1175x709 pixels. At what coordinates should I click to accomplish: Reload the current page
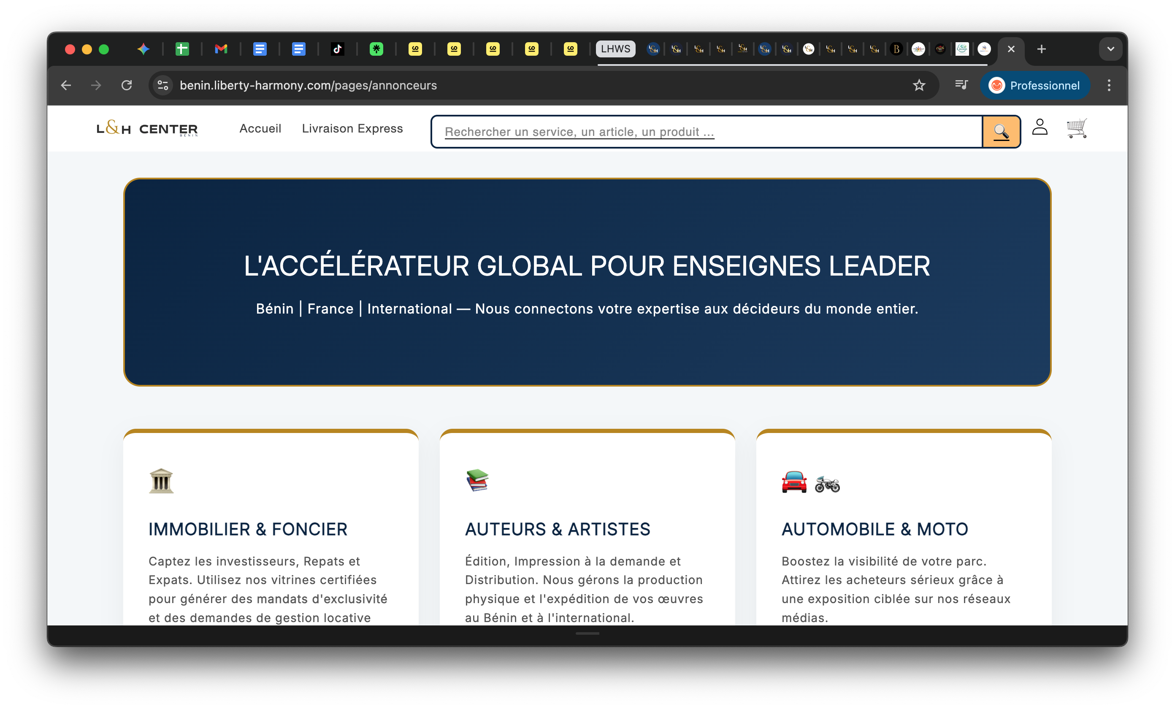pos(126,85)
